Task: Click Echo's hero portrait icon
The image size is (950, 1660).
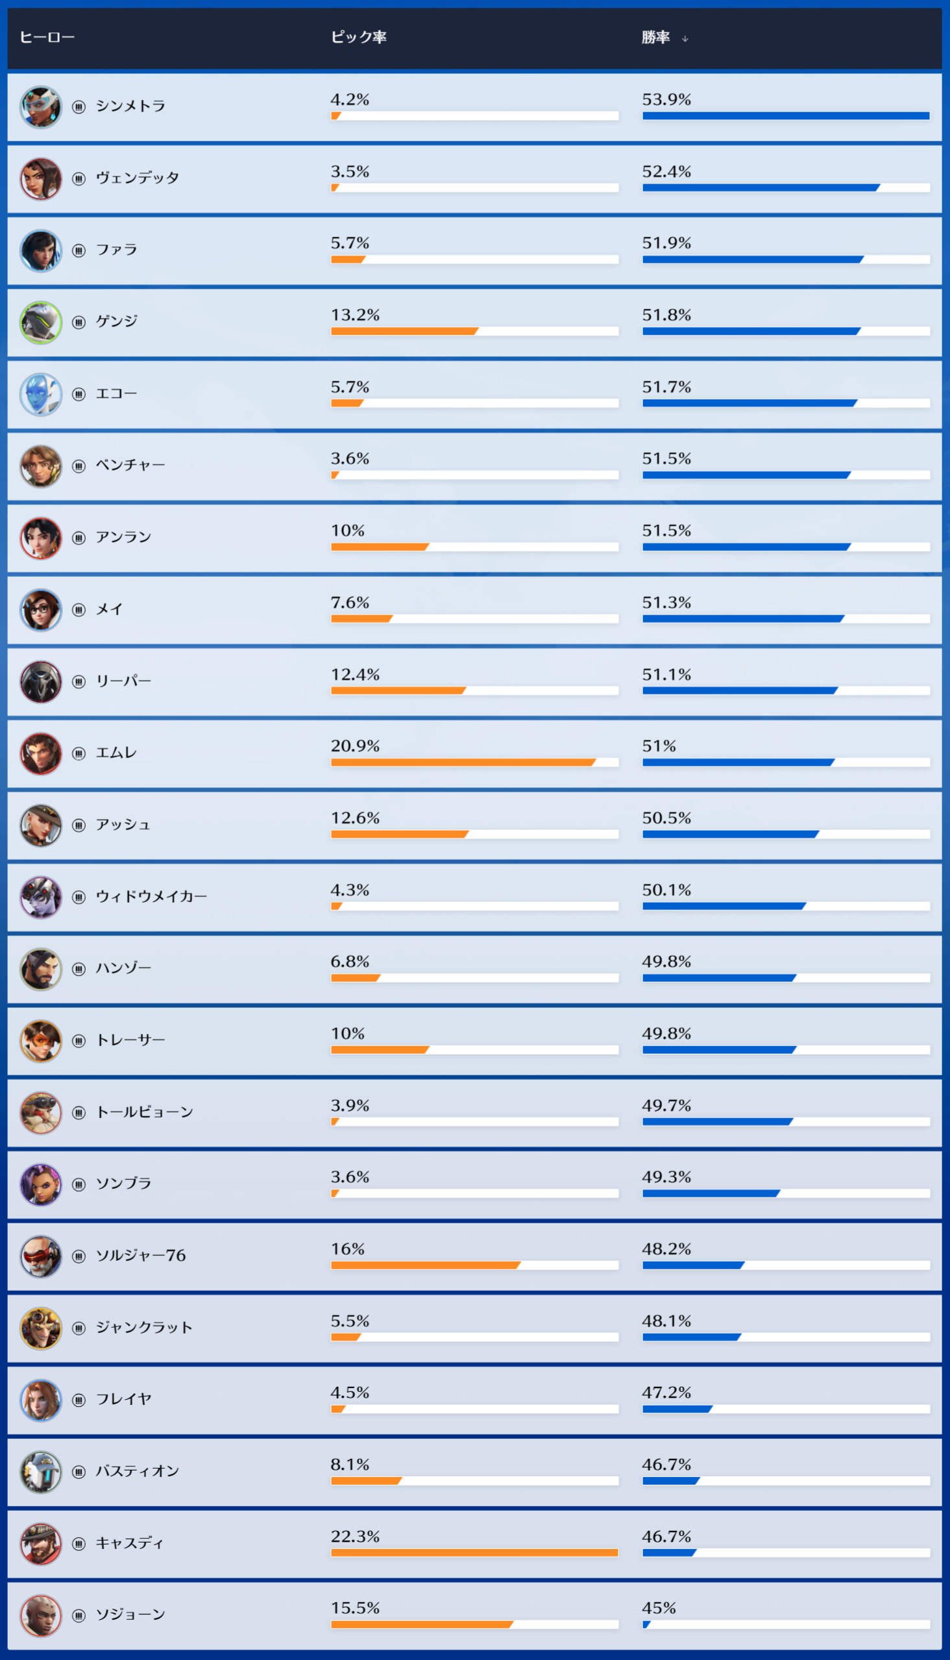Action: coord(40,395)
